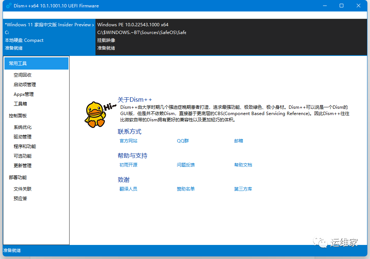Click the 关于Dism++ heading
This screenshot has height=259, width=370.
[135, 100]
